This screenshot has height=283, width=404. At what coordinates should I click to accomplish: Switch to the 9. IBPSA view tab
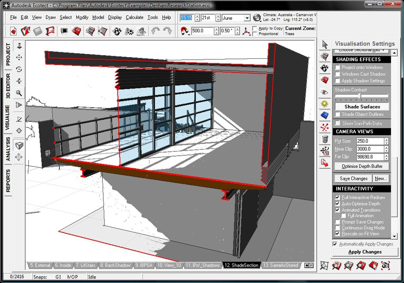pyautogui.click(x=144, y=265)
